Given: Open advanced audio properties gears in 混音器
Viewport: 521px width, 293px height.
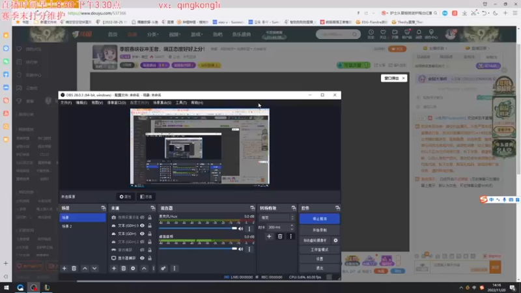Looking at the screenshot, I should coord(163,268).
